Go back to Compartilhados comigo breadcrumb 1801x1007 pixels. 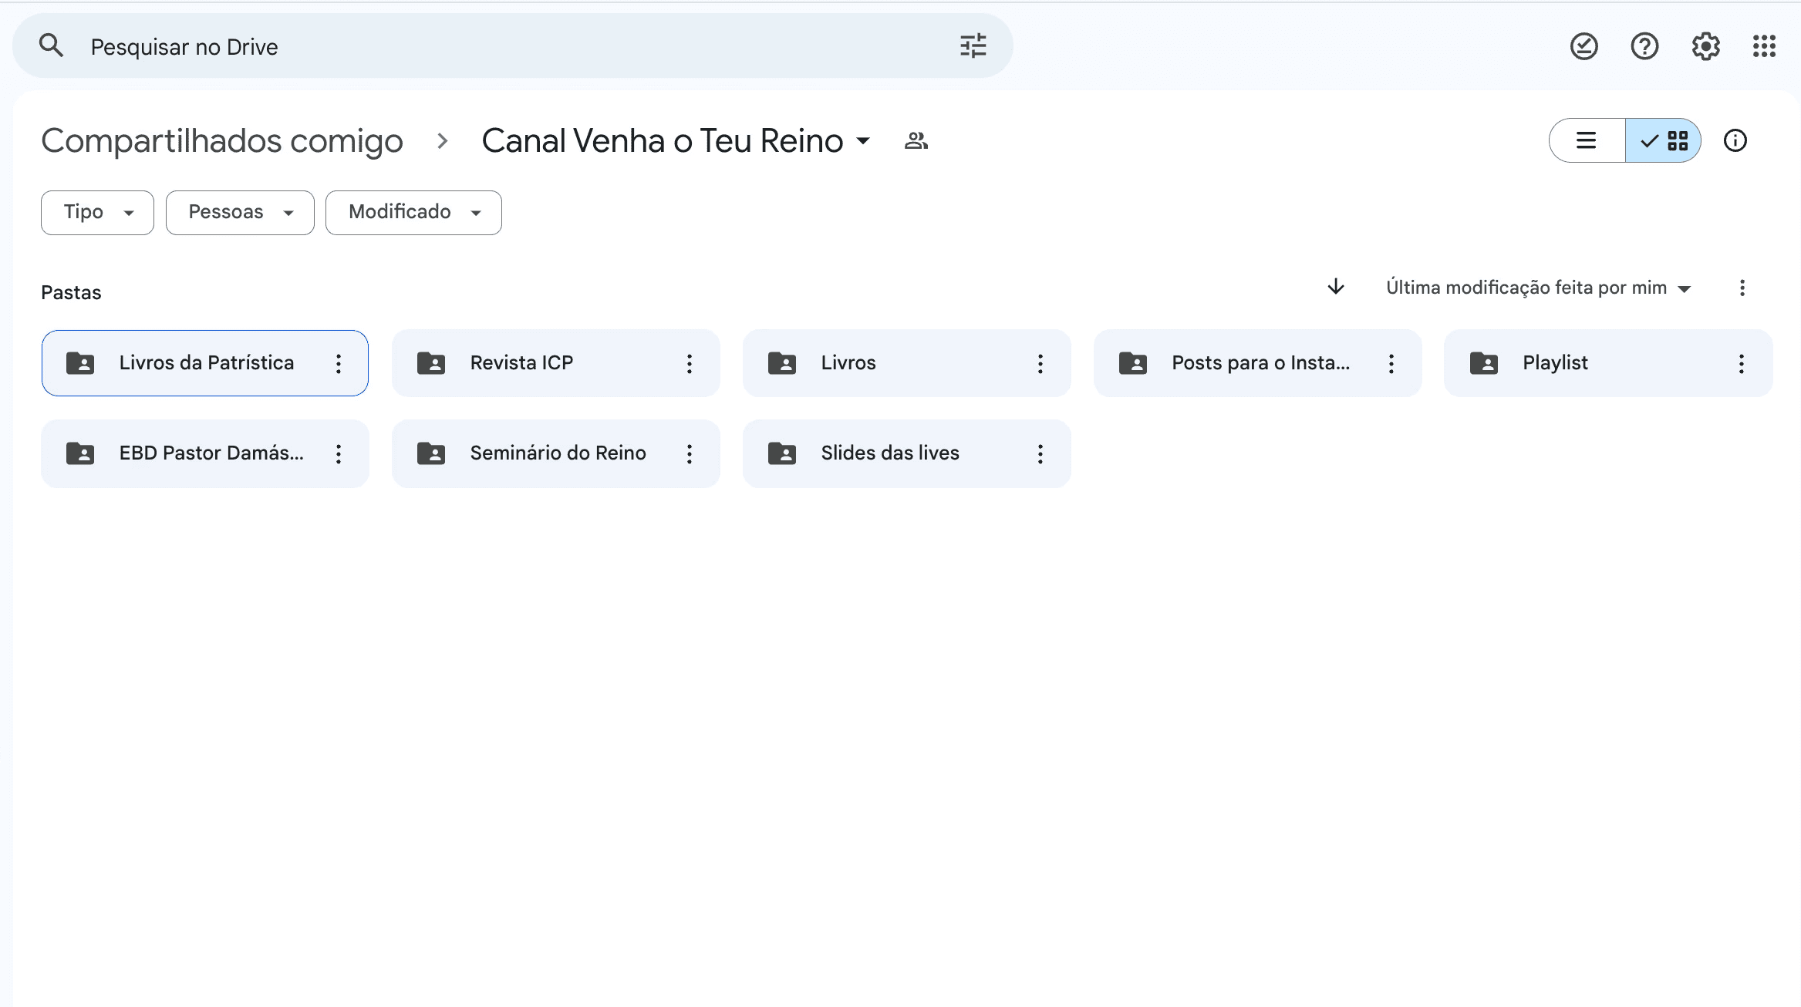click(x=222, y=141)
